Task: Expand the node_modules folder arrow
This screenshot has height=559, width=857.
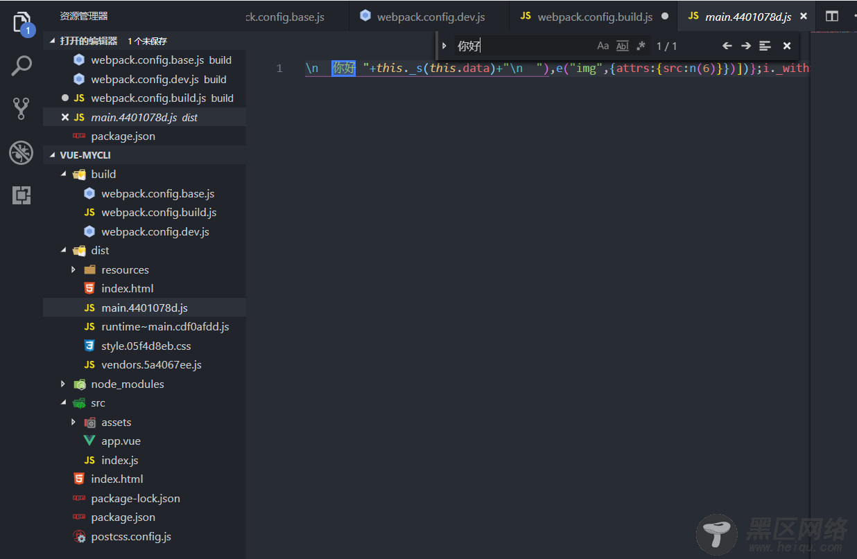Action: (63, 384)
